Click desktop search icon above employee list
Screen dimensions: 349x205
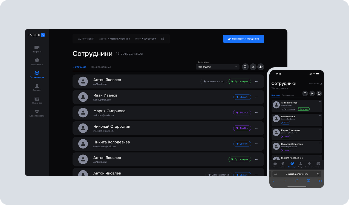pyautogui.click(x=245, y=67)
